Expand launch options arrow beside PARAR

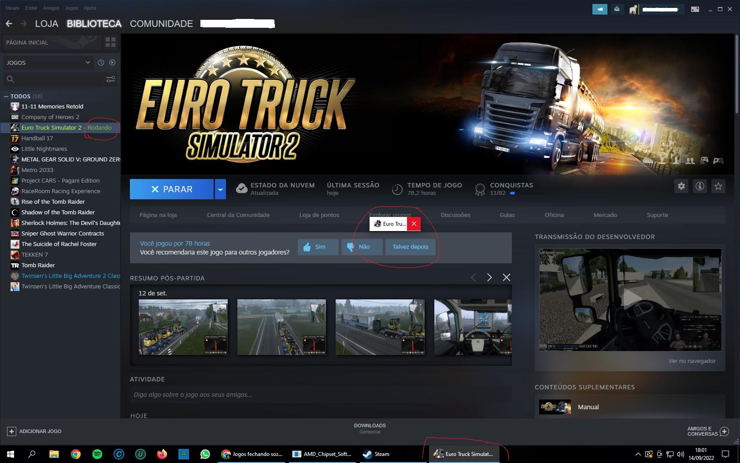[x=220, y=189]
